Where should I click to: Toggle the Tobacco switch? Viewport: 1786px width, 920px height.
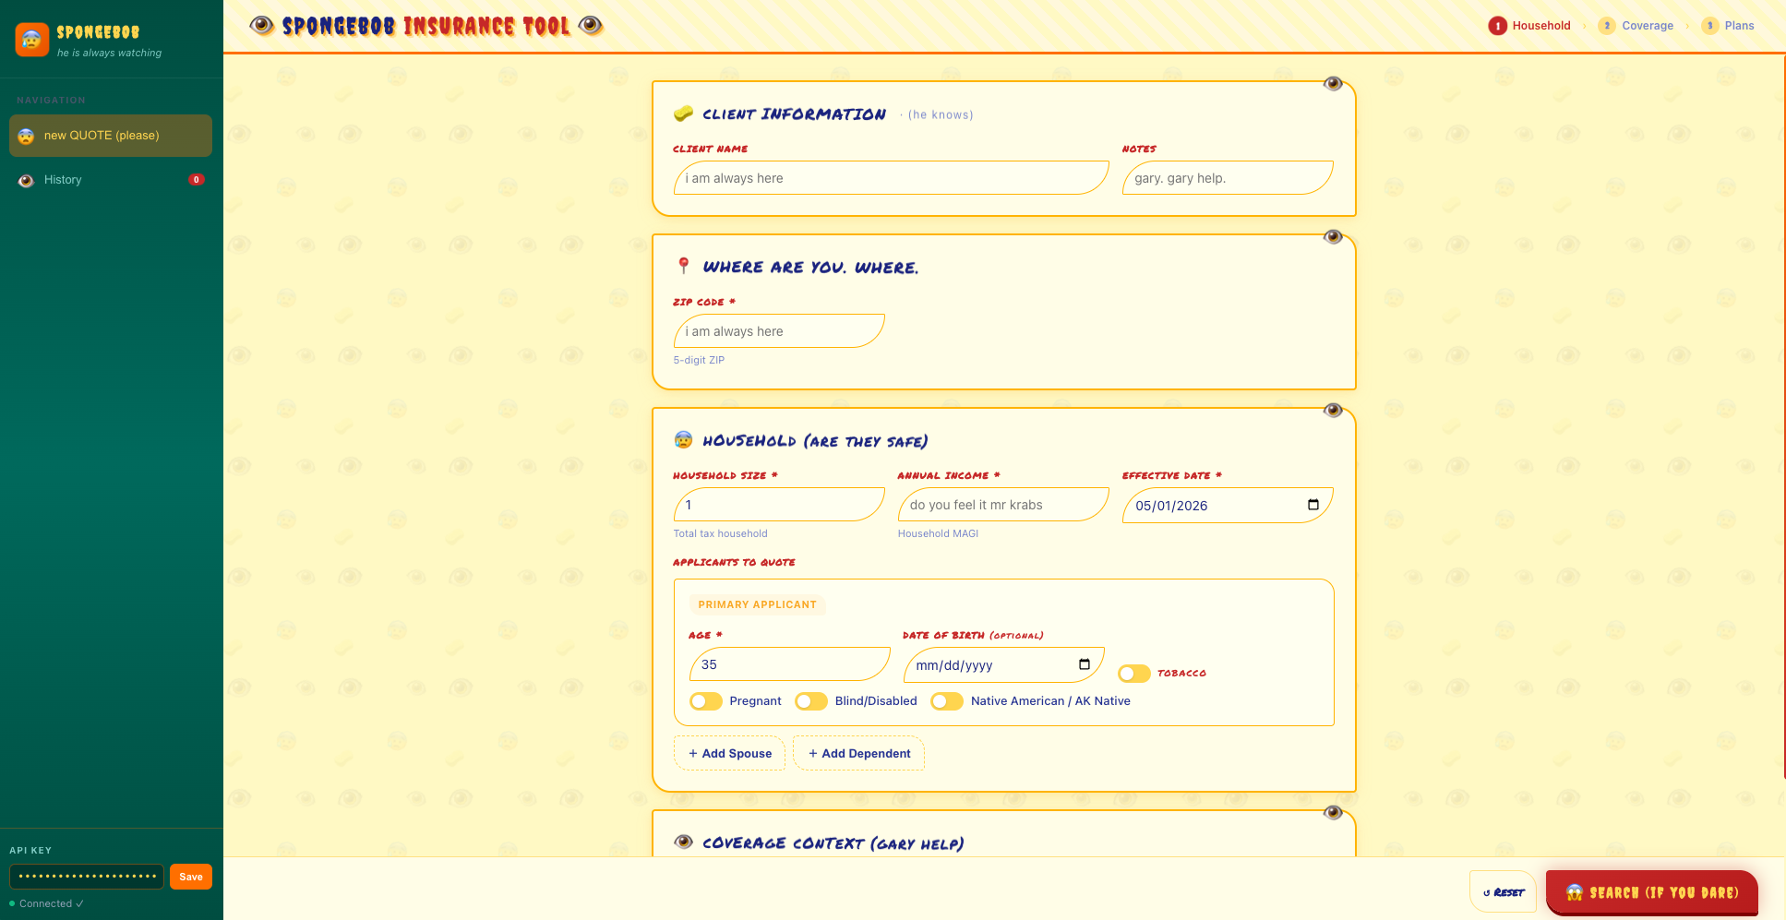(x=1134, y=674)
